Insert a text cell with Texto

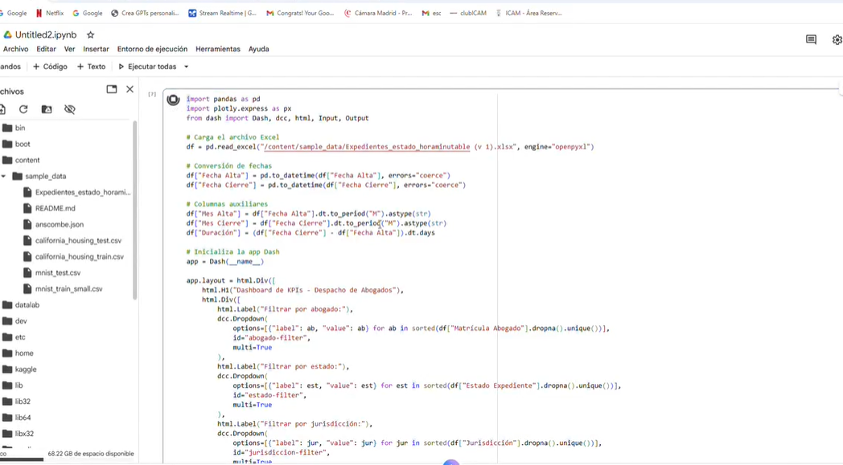[x=91, y=67]
